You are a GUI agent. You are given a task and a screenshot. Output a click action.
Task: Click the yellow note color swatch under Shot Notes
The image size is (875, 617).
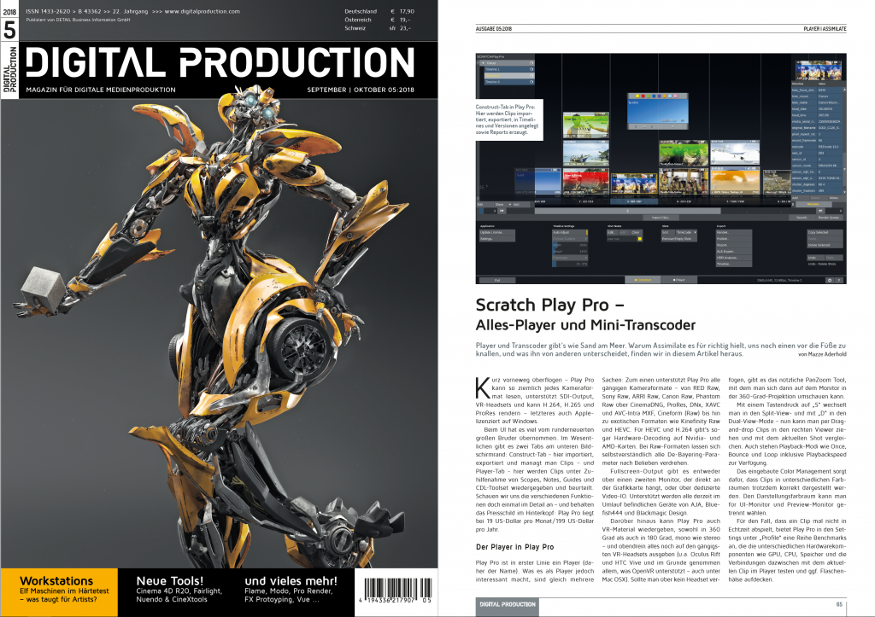pos(639,239)
